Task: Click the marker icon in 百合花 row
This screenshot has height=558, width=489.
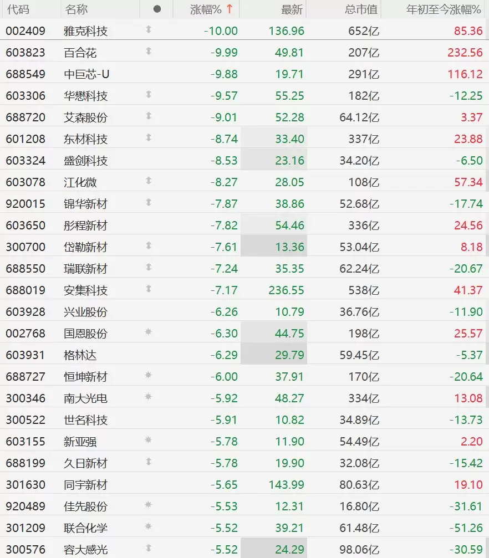Action: pos(149,51)
